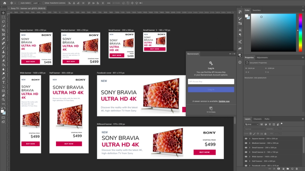Expand the Wide banner layer group
This screenshot has width=305, height=171.
tap(250, 157)
